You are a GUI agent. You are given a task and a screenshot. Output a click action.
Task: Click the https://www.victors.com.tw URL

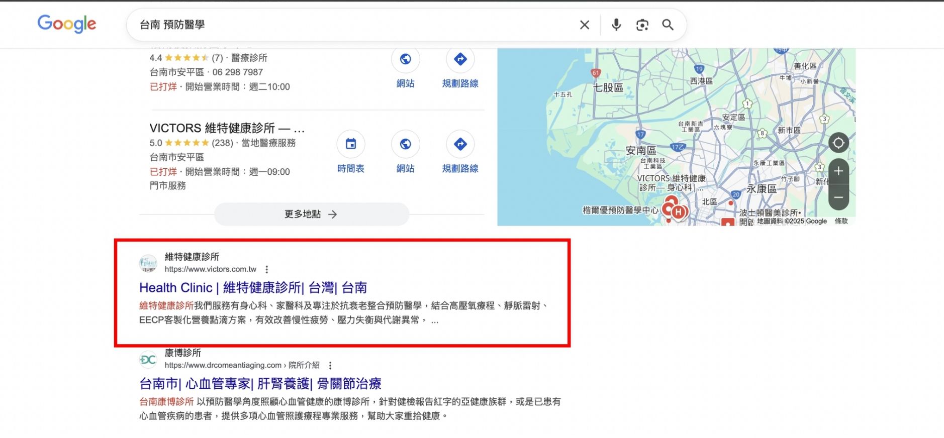pos(210,269)
